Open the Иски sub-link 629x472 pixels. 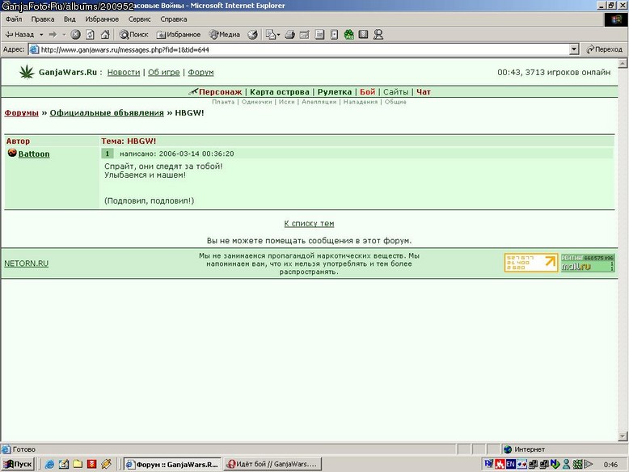pos(286,102)
